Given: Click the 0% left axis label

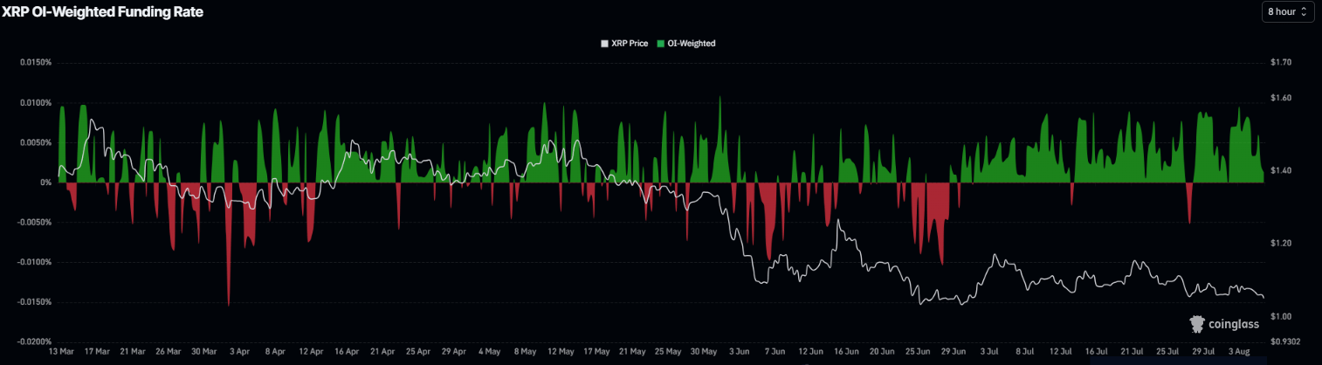Looking at the screenshot, I should (x=45, y=182).
